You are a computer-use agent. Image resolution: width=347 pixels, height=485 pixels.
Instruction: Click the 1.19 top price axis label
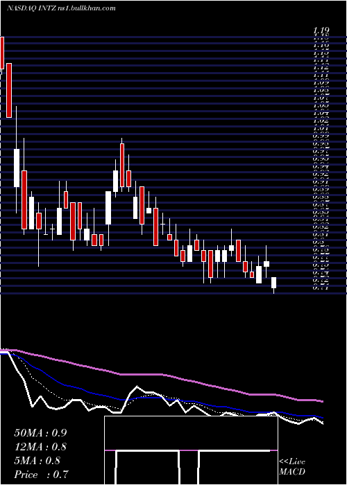click(321, 30)
